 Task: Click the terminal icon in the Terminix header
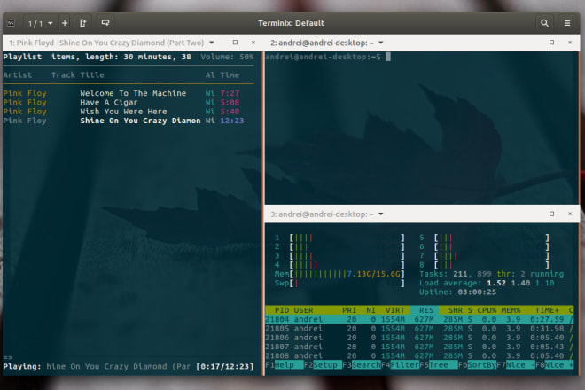tap(12, 23)
